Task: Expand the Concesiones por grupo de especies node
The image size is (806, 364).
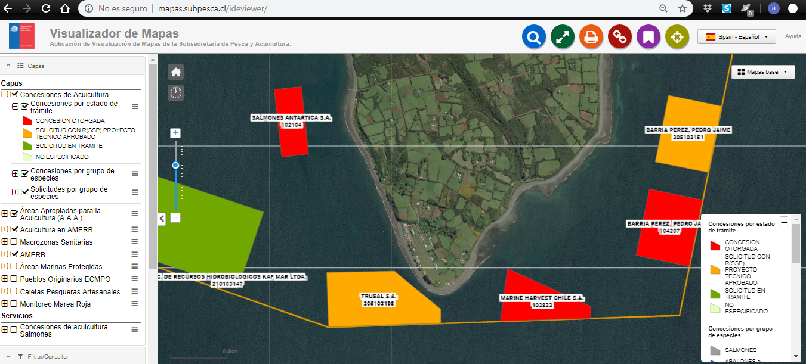Action: point(16,174)
